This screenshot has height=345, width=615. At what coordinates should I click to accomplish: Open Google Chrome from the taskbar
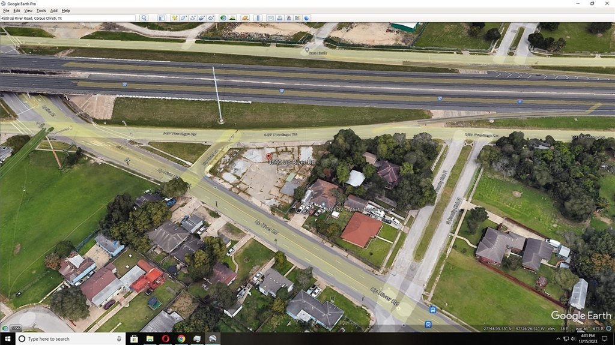pyautogui.click(x=181, y=339)
